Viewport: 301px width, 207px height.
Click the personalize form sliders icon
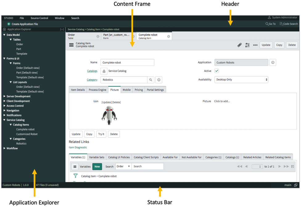point(247,45)
